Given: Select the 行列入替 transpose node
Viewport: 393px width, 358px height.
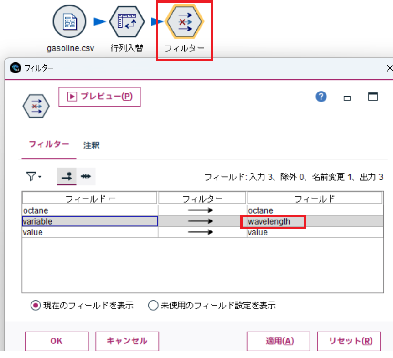Looking at the screenshot, I should click(x=127, y=21).
